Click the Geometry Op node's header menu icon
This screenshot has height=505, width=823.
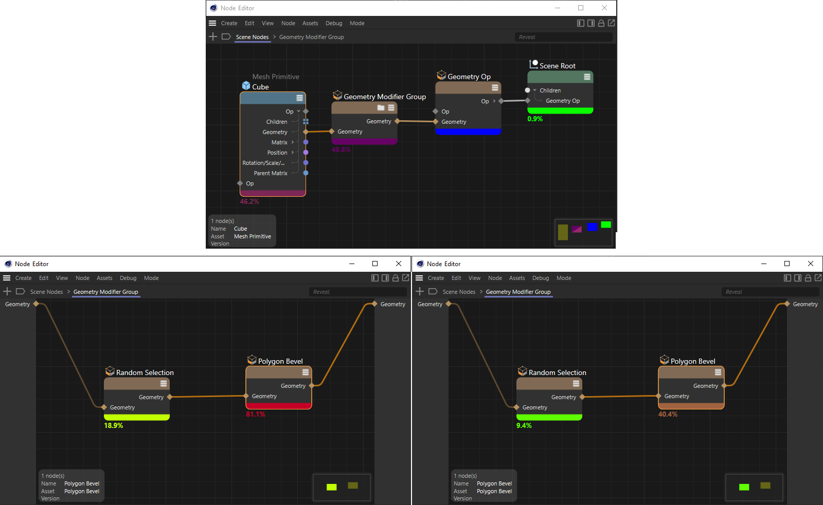click(495, 88)
